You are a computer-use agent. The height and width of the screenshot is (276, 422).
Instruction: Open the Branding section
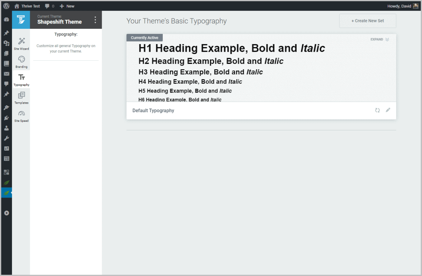click(21, 61)
